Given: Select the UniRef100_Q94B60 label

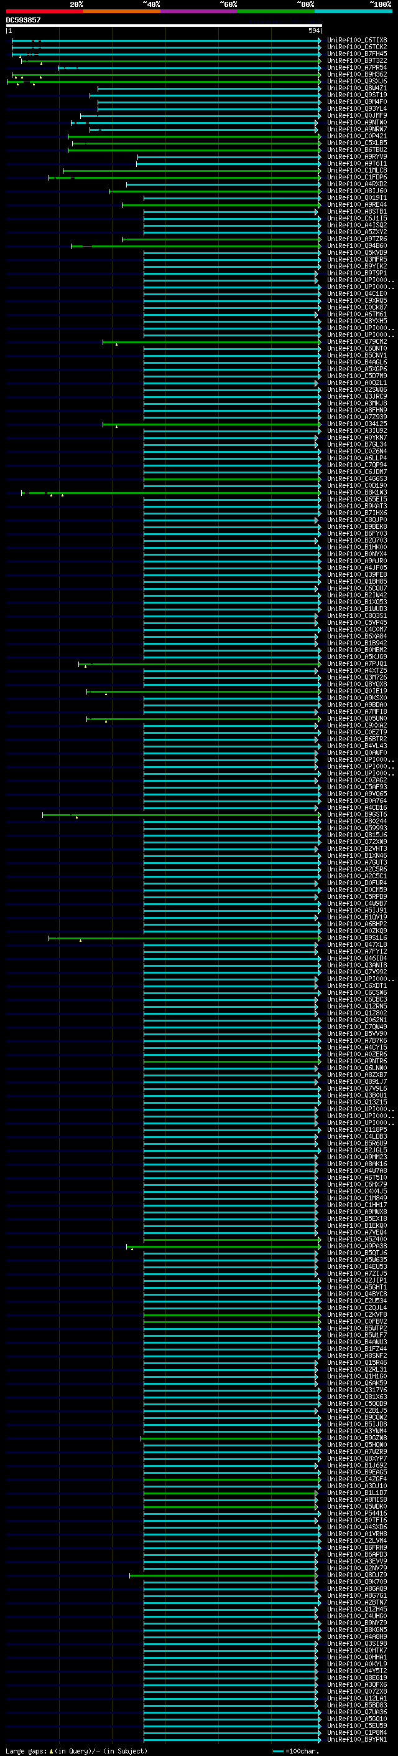Looking at the screenshot, I should coord(357,246).
